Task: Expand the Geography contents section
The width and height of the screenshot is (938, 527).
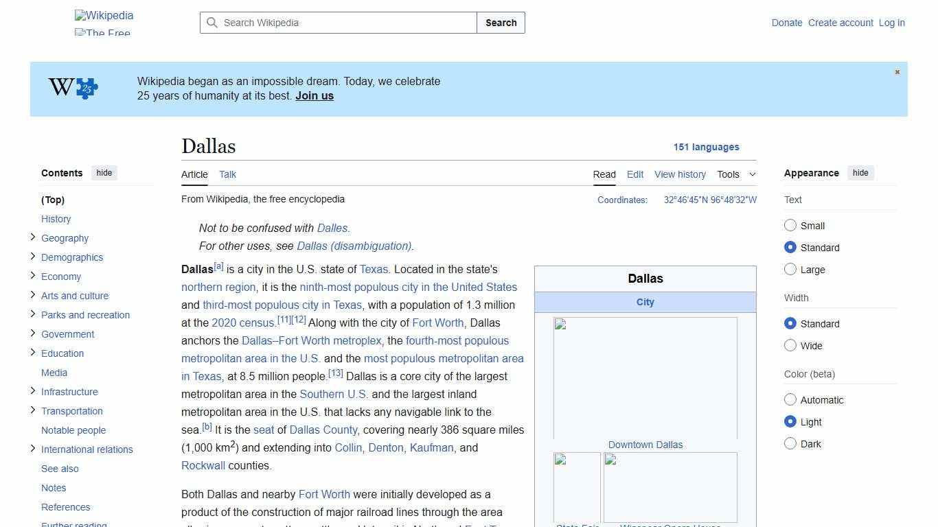Action: coord(33,237)
